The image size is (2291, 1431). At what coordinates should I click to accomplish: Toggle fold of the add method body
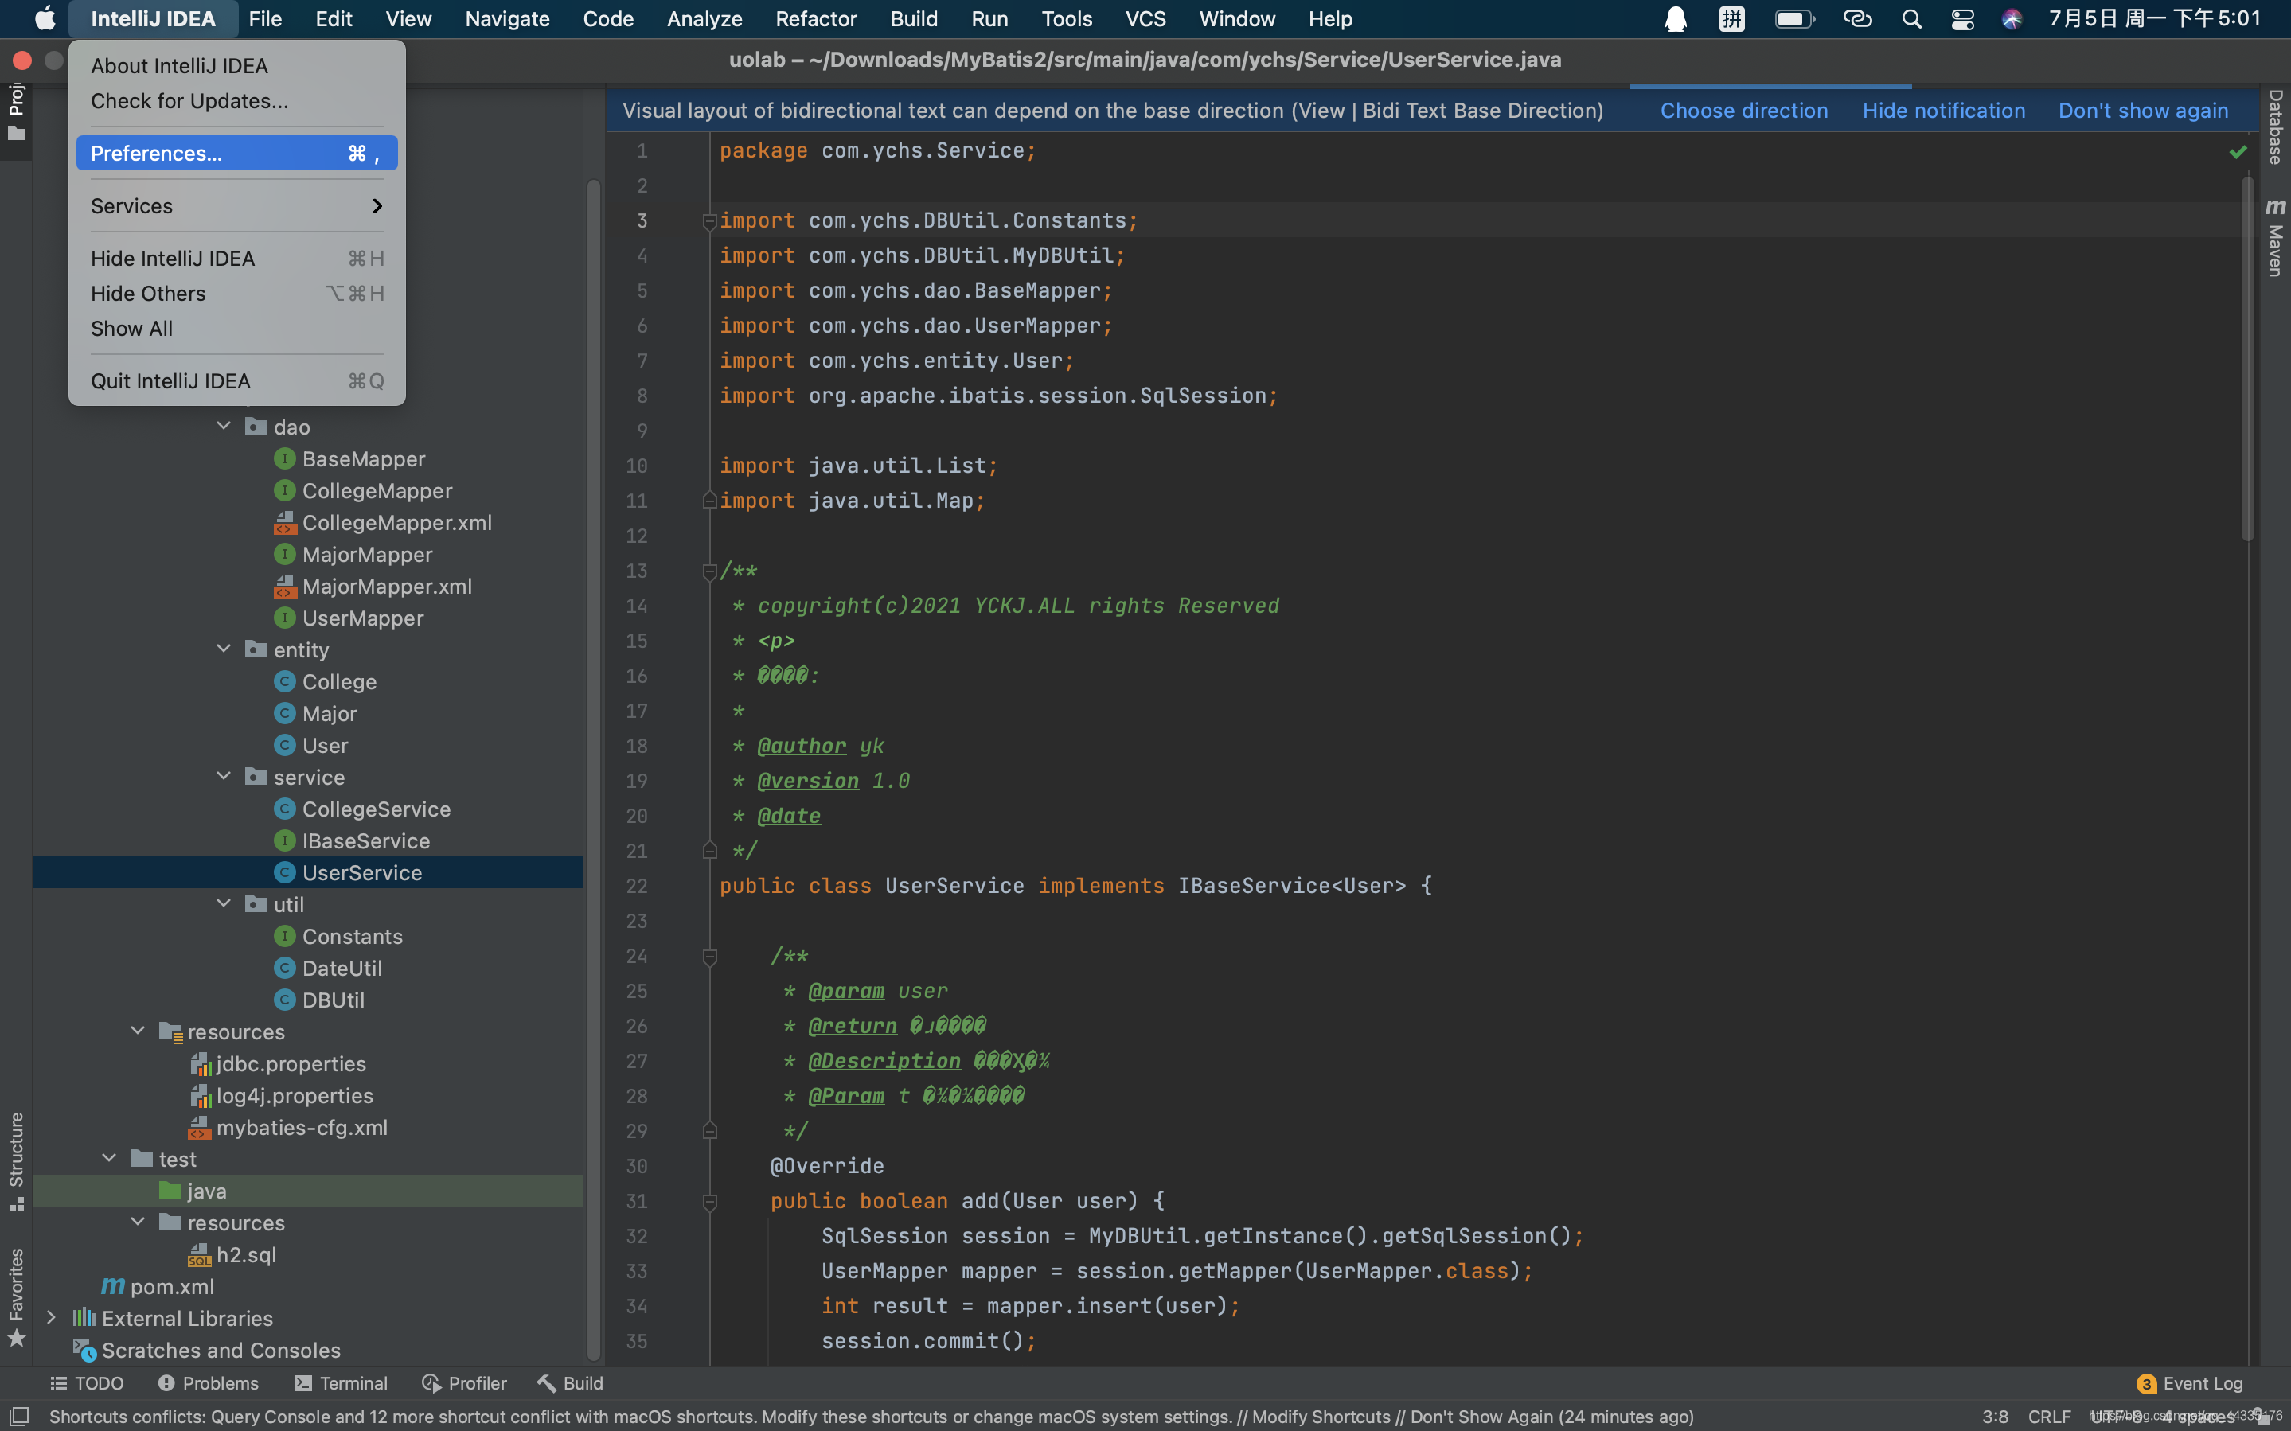click(710, 1201)
